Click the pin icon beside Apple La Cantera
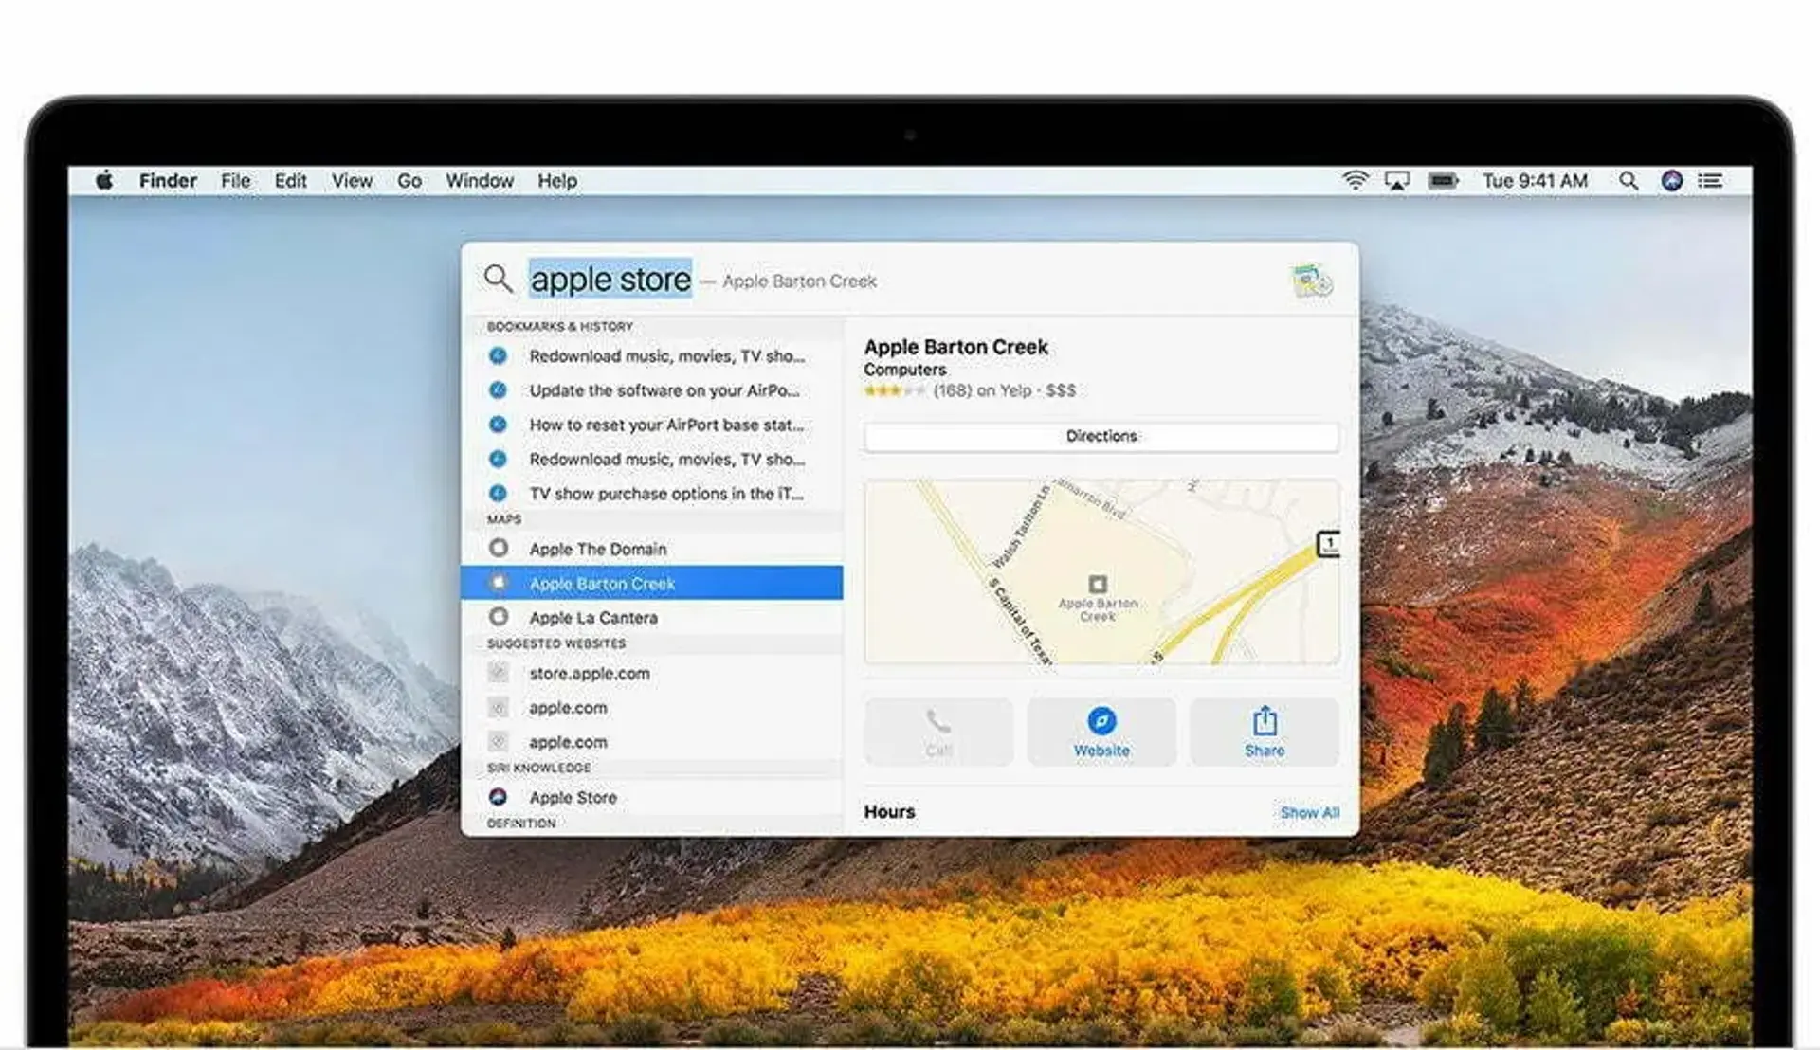Screen dimensions: 1820x1050 pos(499,617)
